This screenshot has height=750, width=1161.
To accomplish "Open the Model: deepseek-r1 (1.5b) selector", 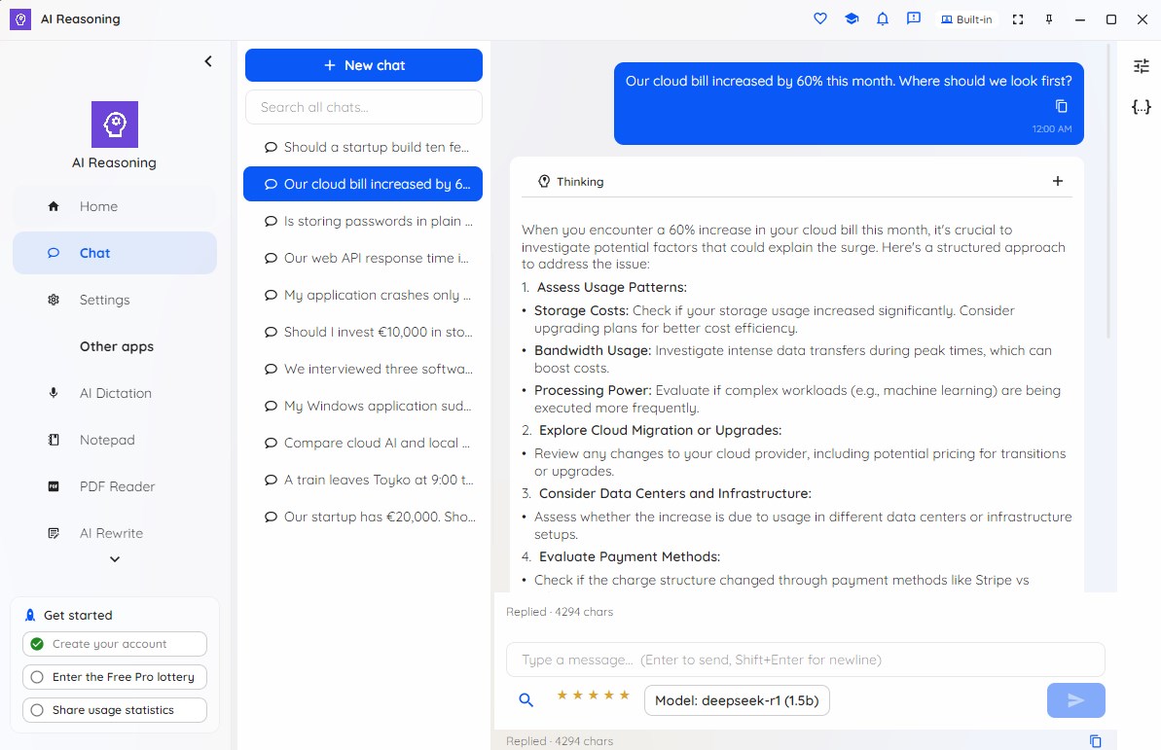I will [737, 700].
